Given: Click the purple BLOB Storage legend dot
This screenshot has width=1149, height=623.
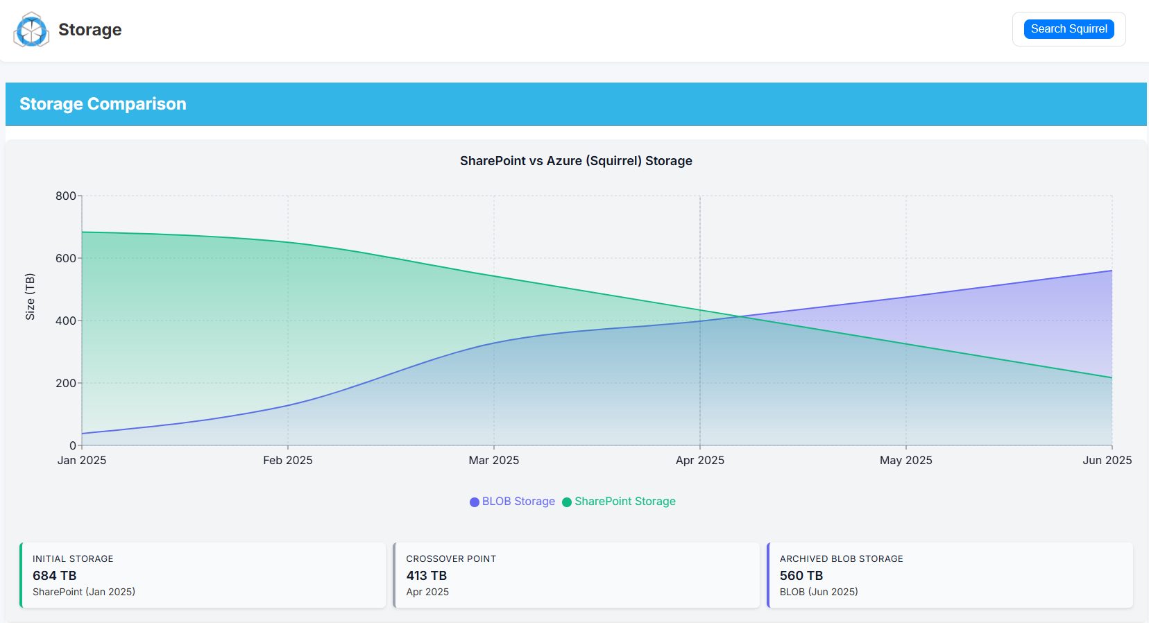Looking at the screenshot, I should tap(475, 502).
